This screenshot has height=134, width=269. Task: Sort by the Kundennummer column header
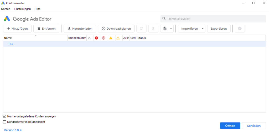[x=77, y=38]
